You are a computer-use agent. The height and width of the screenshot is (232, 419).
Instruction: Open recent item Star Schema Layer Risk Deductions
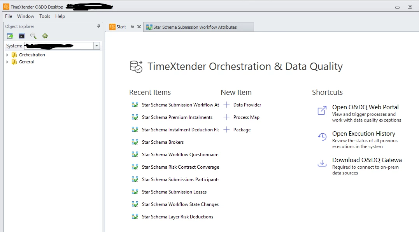(177, 217)
